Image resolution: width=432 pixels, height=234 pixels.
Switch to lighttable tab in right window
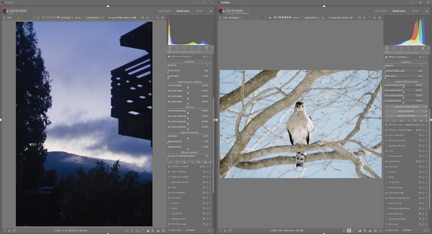[381, 11]
